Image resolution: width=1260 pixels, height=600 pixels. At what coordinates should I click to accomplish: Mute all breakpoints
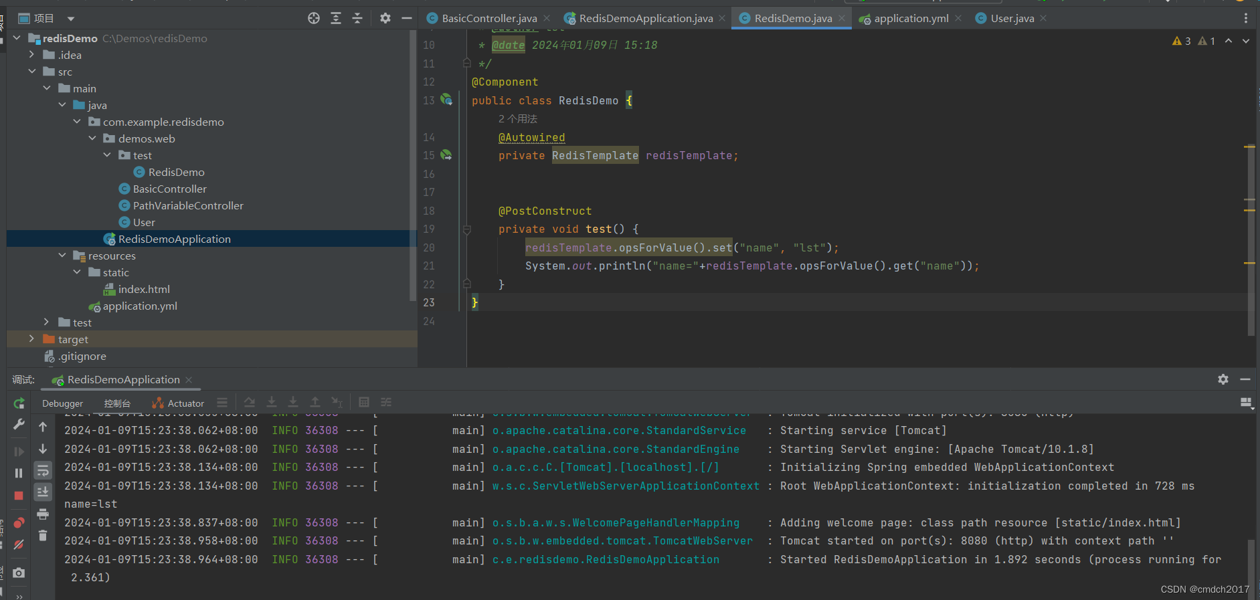(x=19, y=544)
